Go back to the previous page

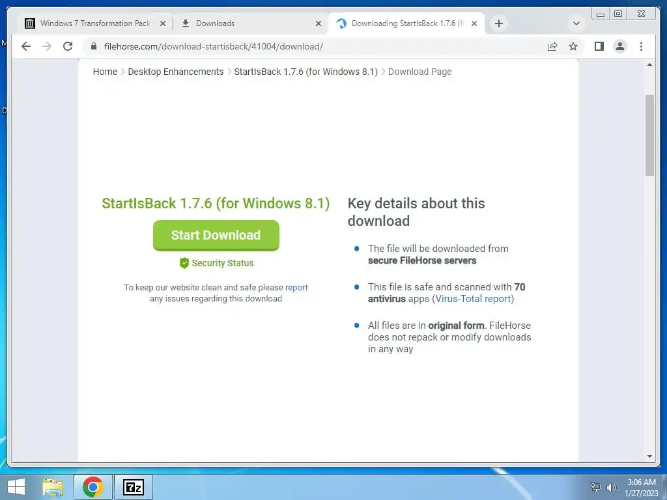(26, 46)
